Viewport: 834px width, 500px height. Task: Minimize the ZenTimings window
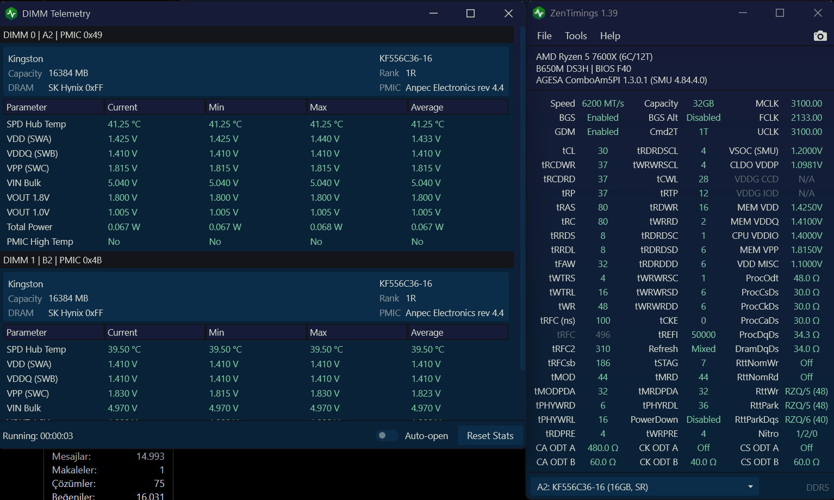click(743, 13)
